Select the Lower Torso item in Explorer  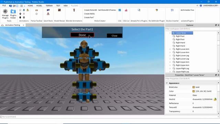coord(182,33)
